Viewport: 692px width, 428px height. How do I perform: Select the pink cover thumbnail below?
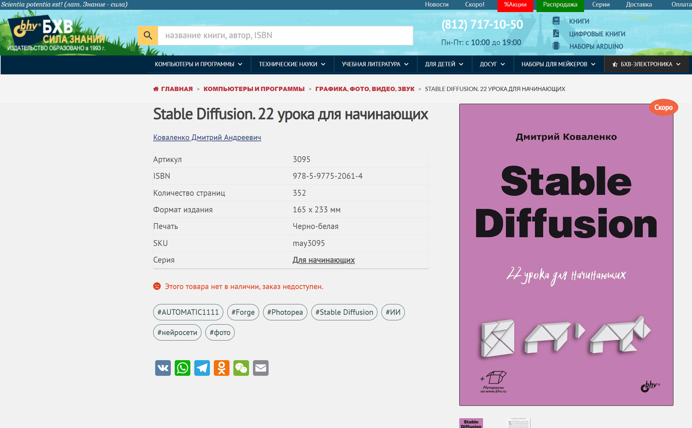click(471, 423)
